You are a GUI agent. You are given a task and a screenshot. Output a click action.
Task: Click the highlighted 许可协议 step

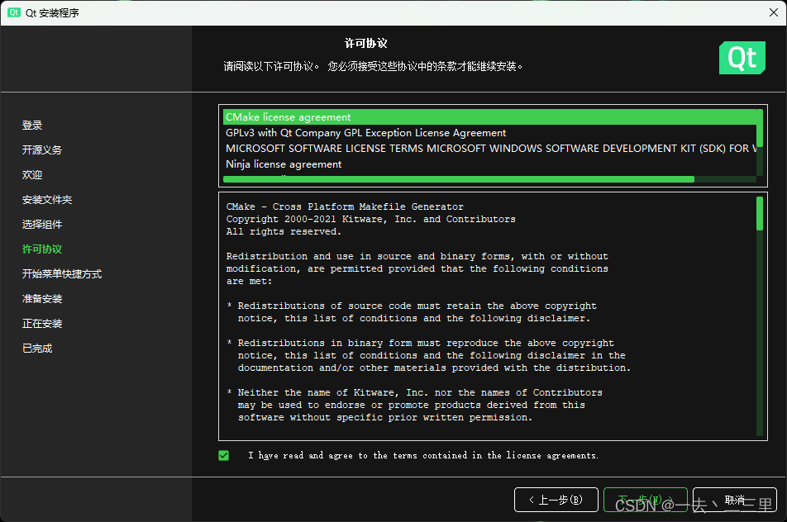42,249
